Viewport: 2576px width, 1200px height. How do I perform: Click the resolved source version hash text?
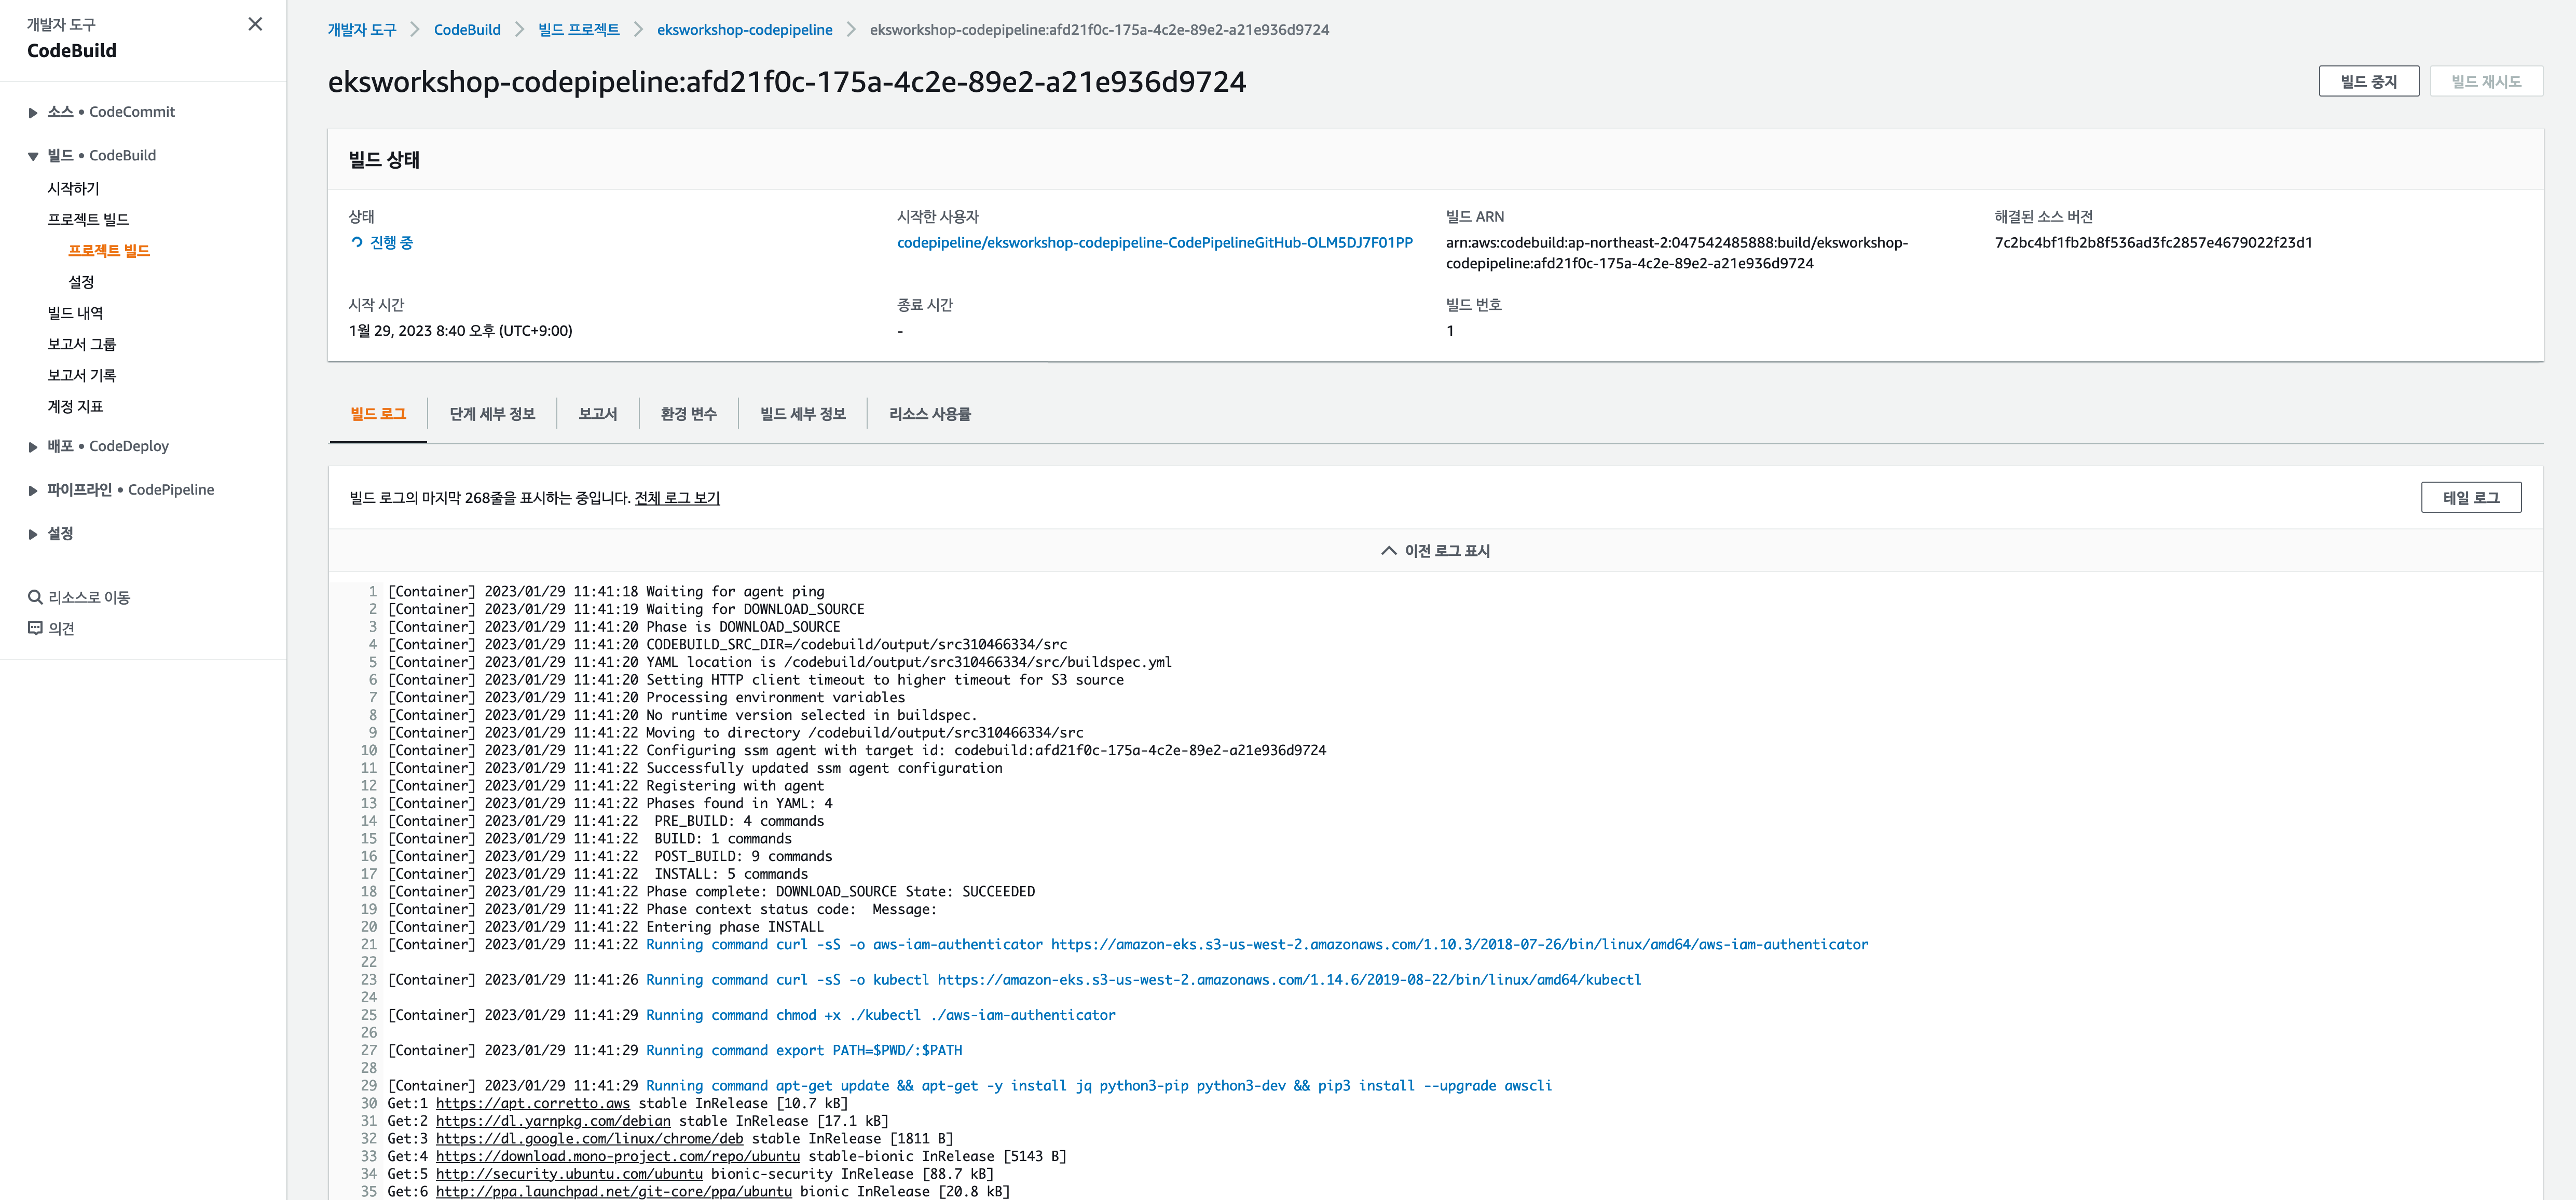[2153, 242]
